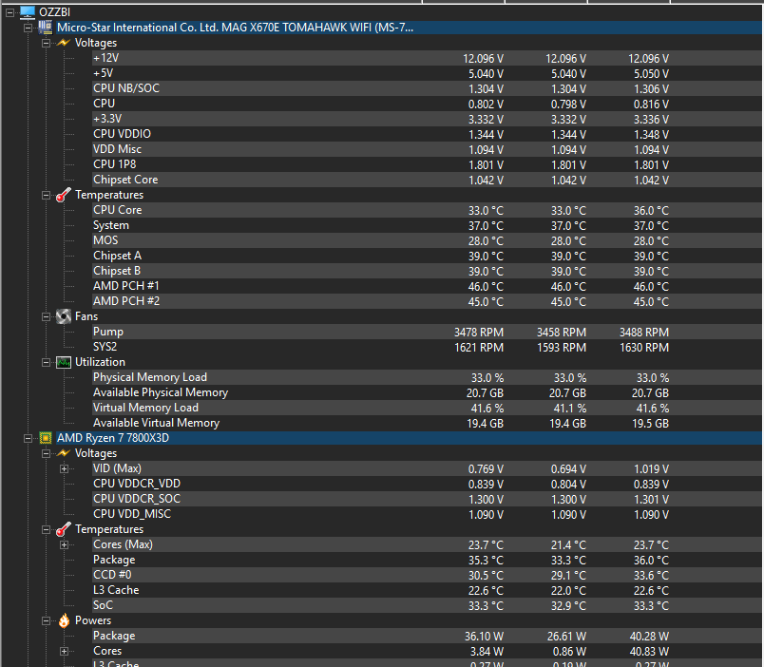Expand the Cores (Max) temperature entry
Viewport: 764px width, 667px height.
pos(65,544)
